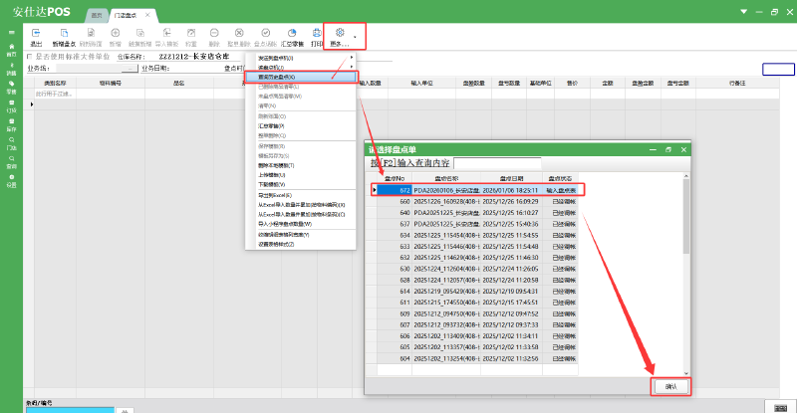The width and height of the screenshot is (797, 413).
Task: Select stocktake row number 672
Action: pyautogui.click(x=477, y=190)
